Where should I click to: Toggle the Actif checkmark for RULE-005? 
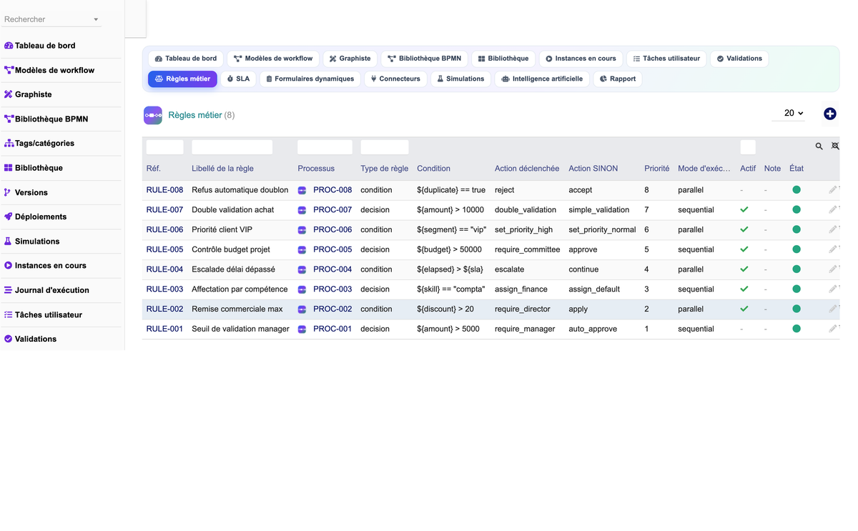click(x=744, y=249)
